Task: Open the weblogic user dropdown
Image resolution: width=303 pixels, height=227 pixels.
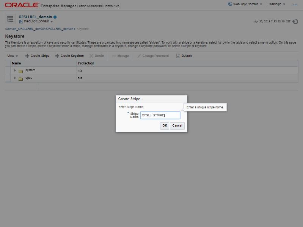Action: click(x=277, y=4)
